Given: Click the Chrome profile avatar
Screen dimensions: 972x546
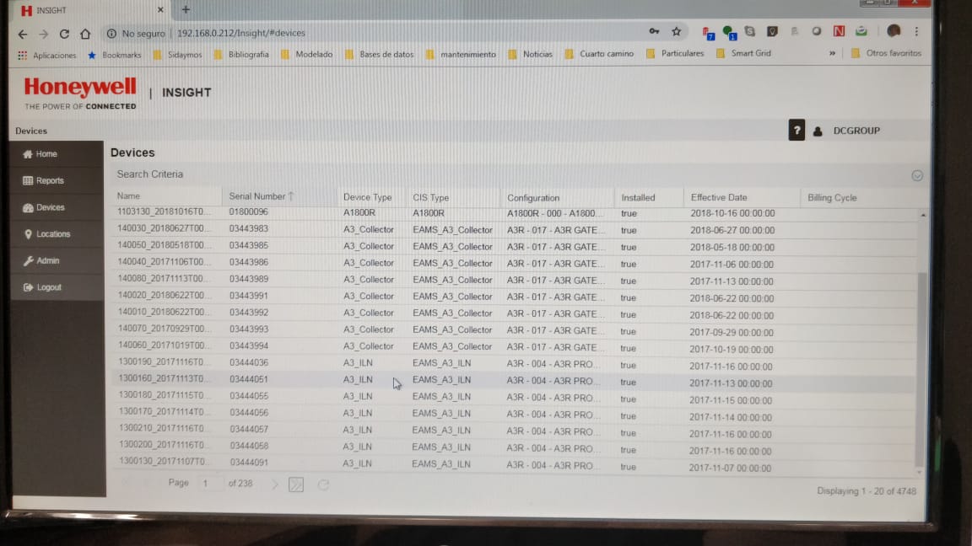Looking at the screenshot, I should [x=894, y=31].
